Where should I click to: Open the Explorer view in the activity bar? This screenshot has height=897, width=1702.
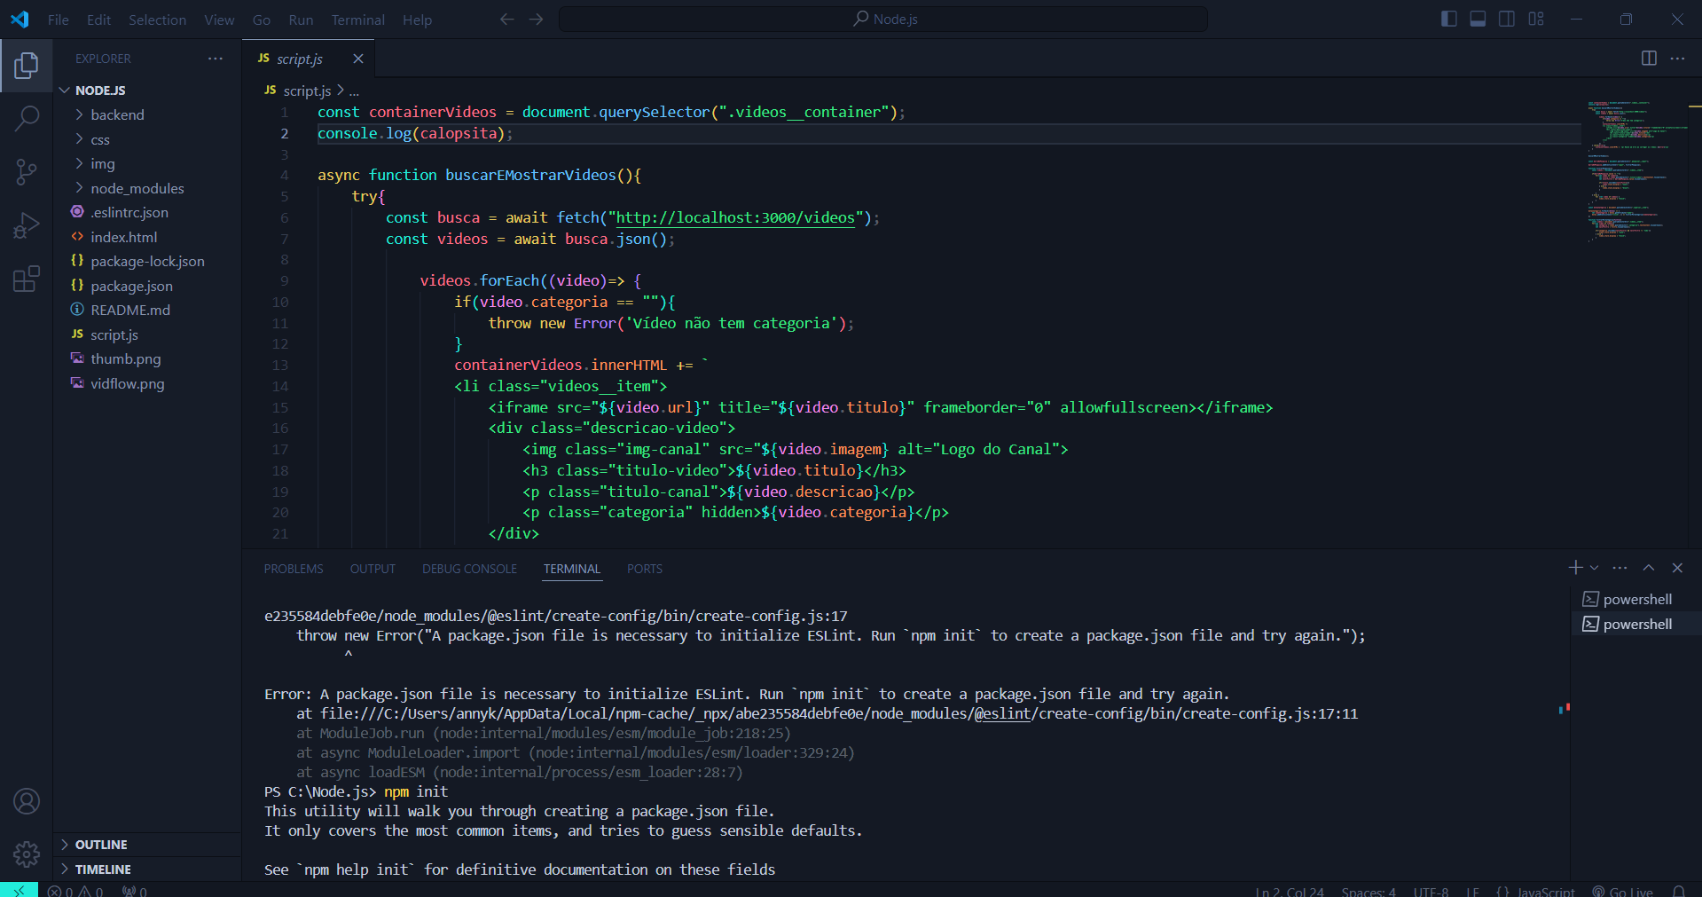27,66
